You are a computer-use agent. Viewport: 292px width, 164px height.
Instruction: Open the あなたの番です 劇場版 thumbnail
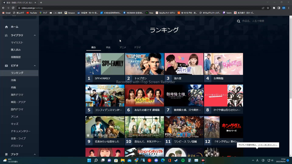pyautogui.click(x=144, y=96)
